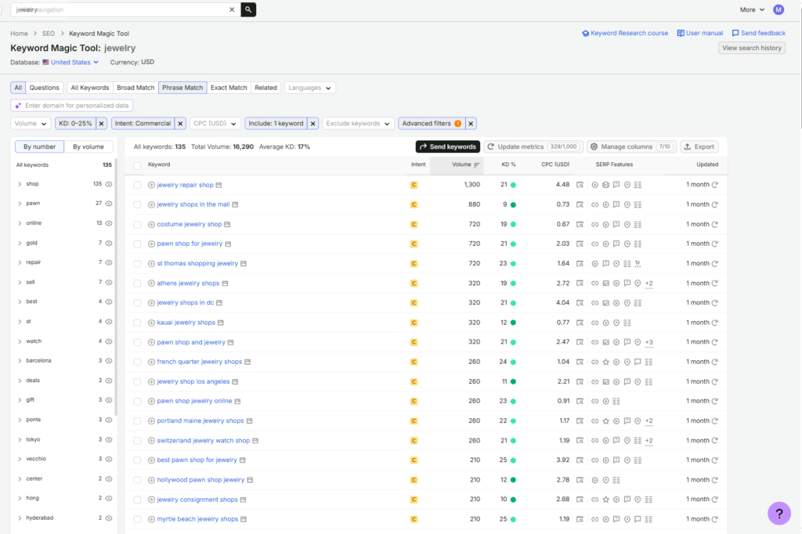Clear the Advanced filters chip
The height and width of the screenshot is (534, 802).
471,123
